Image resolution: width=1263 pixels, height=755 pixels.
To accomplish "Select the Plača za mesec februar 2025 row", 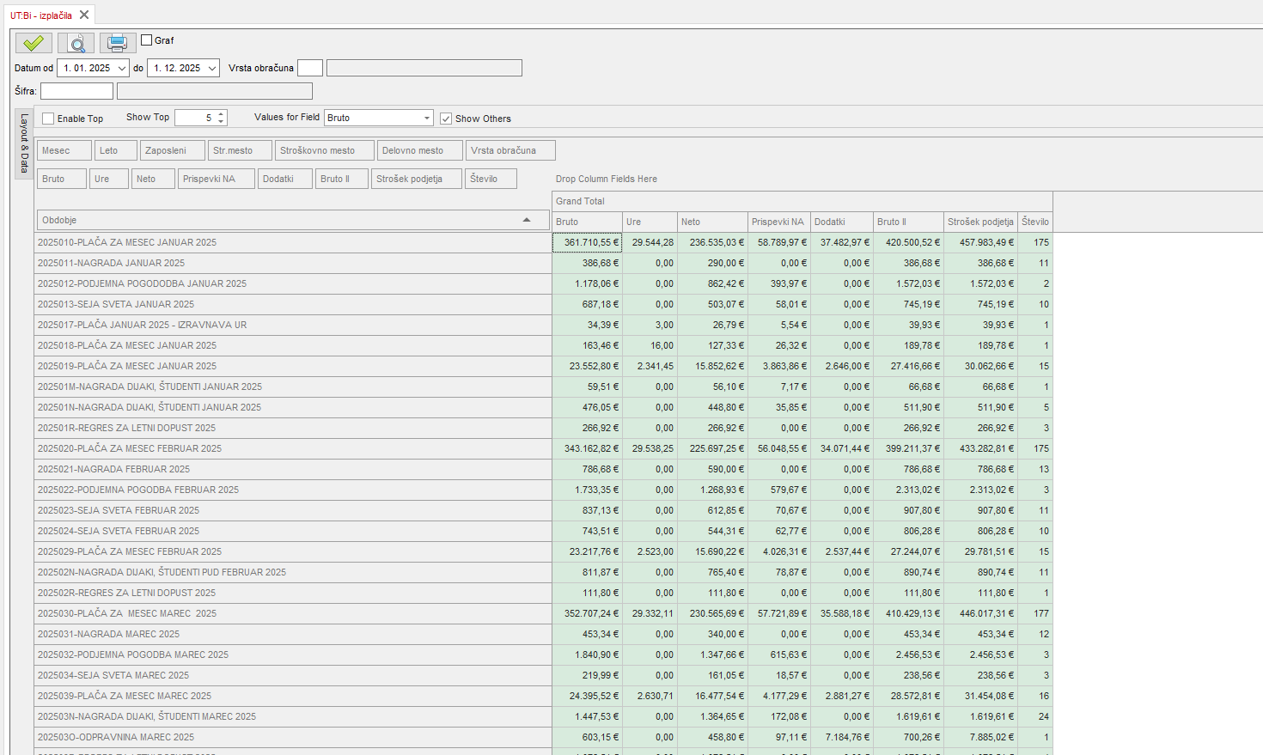I will point(129,448).
